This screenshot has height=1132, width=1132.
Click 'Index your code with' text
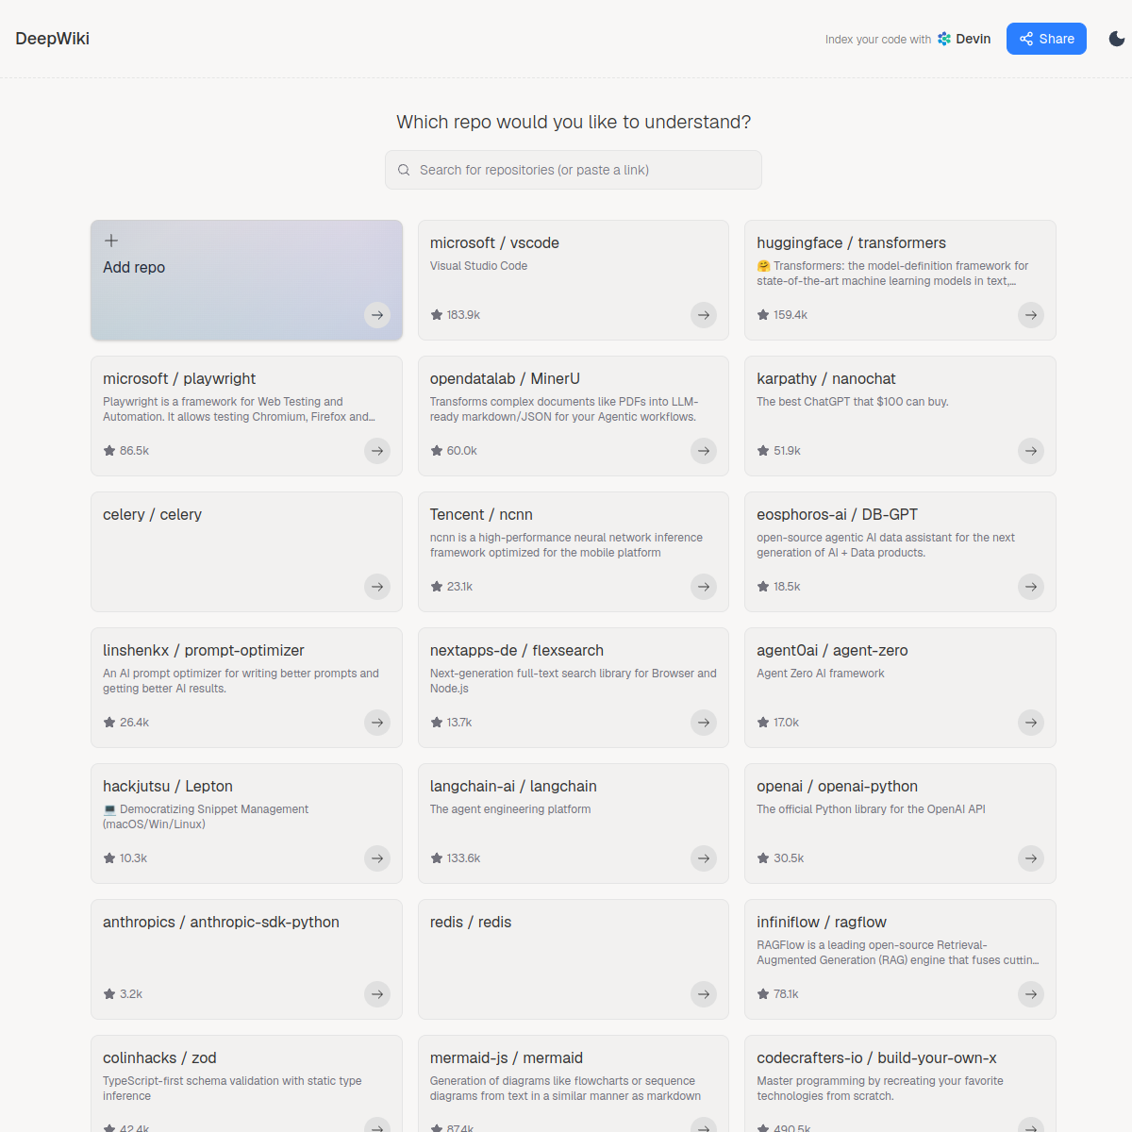coord(878,40)
